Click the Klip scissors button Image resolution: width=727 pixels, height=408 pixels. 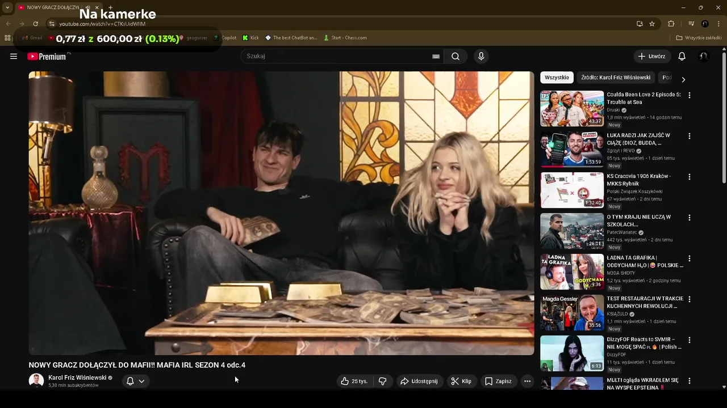(461, 381)
